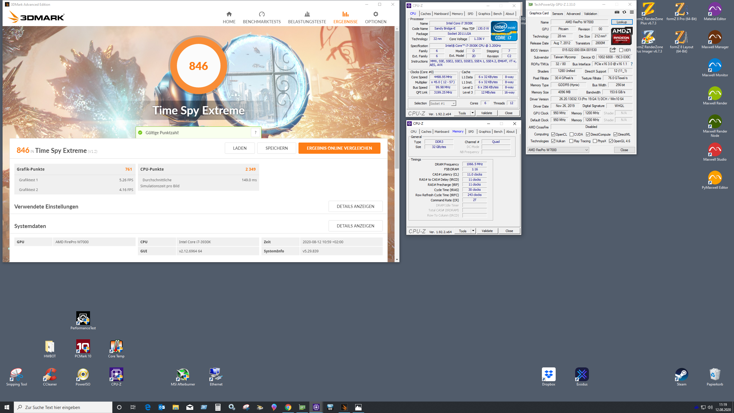This screenshot has width=734, height=413.
Task: Launch Maxwell Studio desktop icon
Action: click(x=715, y=152)
